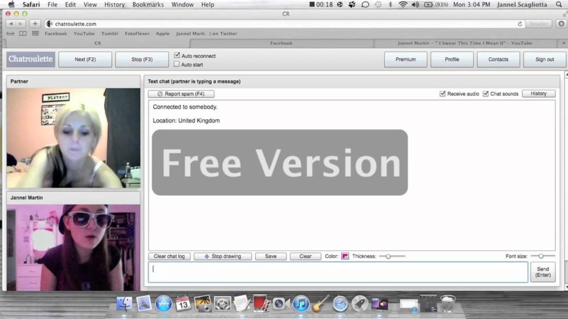This screenshot has width=568, height=319.
Task: Open the Premium page
Action: (x=406, y=59)
